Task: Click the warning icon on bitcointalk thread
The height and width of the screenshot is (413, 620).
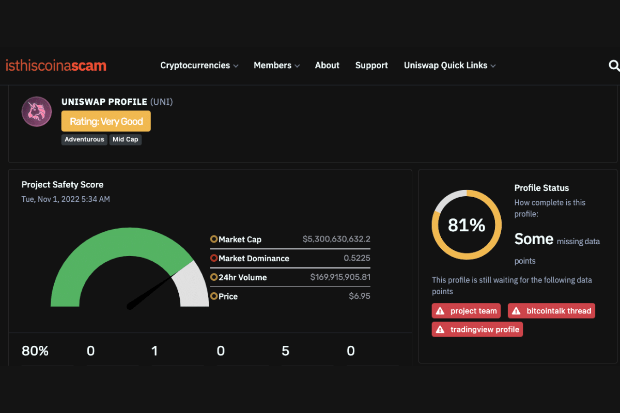Action: point(516,311)
